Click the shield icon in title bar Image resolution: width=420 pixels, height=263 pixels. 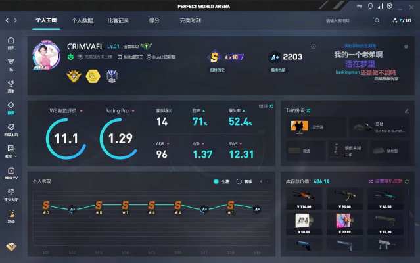coord(390,6)
